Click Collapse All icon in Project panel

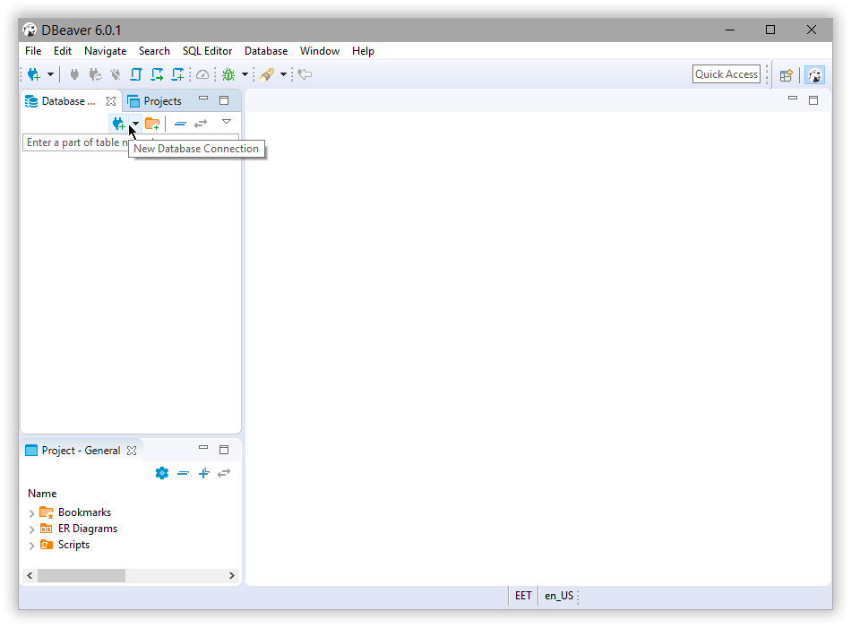click(183, 473)
